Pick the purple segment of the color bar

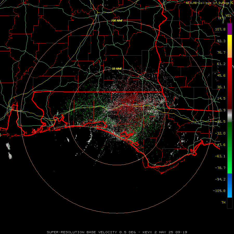point(230,29)
